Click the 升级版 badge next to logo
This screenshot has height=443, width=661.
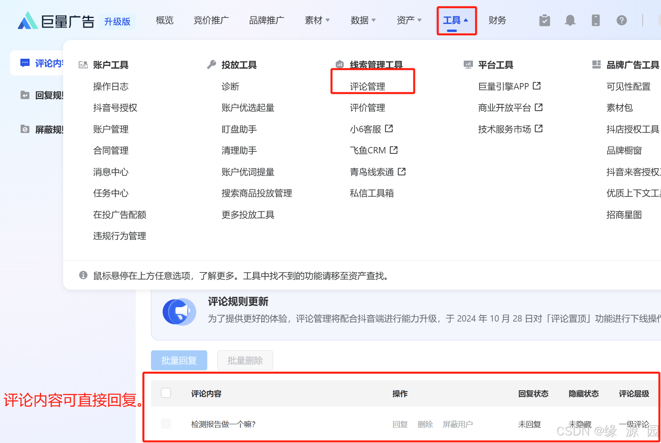[117, 21]
